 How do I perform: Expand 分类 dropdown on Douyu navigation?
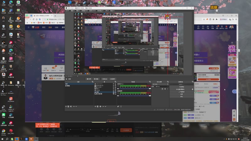(x=57, y=27)
